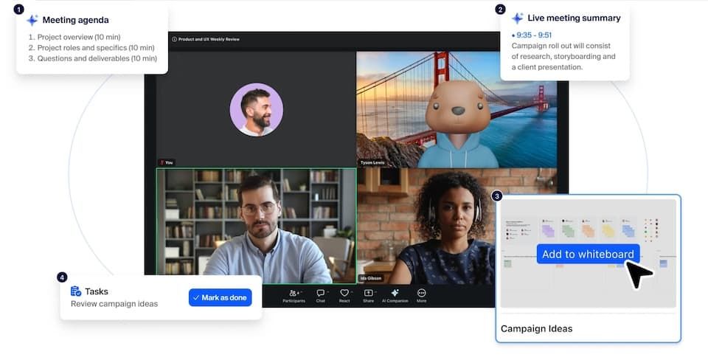Click the 'Tyson Lewis' name label
The image size is (708, 363).
(x=372, y=162)
